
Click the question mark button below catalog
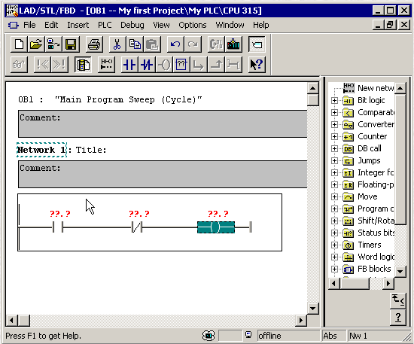pos(398,318)
